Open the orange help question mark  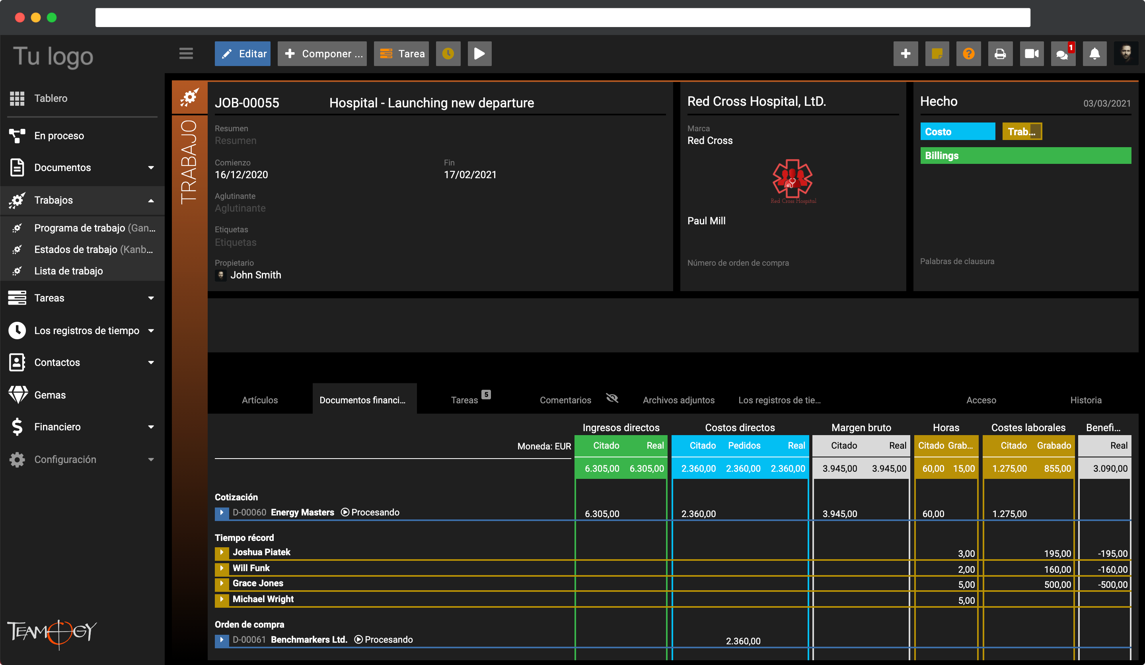pos(968,54)
